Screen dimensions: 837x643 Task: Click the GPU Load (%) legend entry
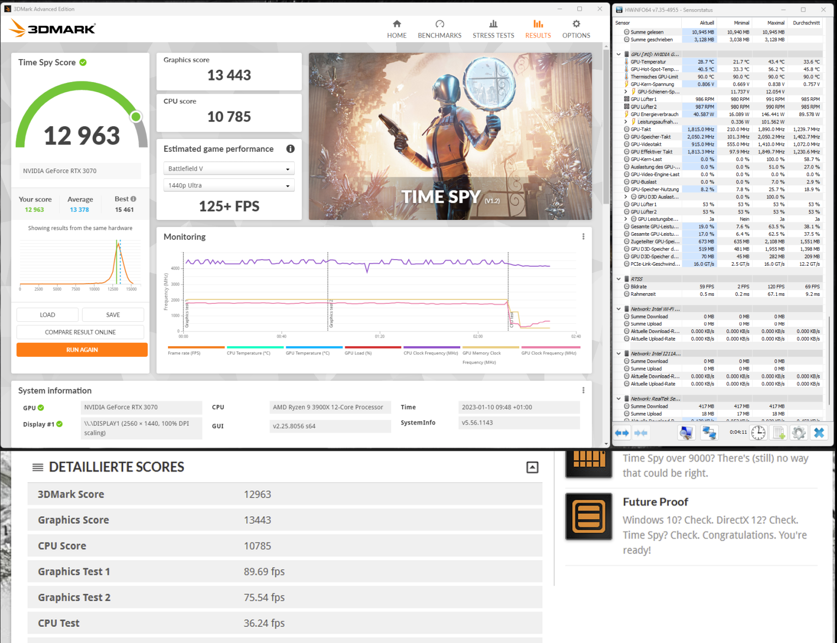(x=373, y=351)
